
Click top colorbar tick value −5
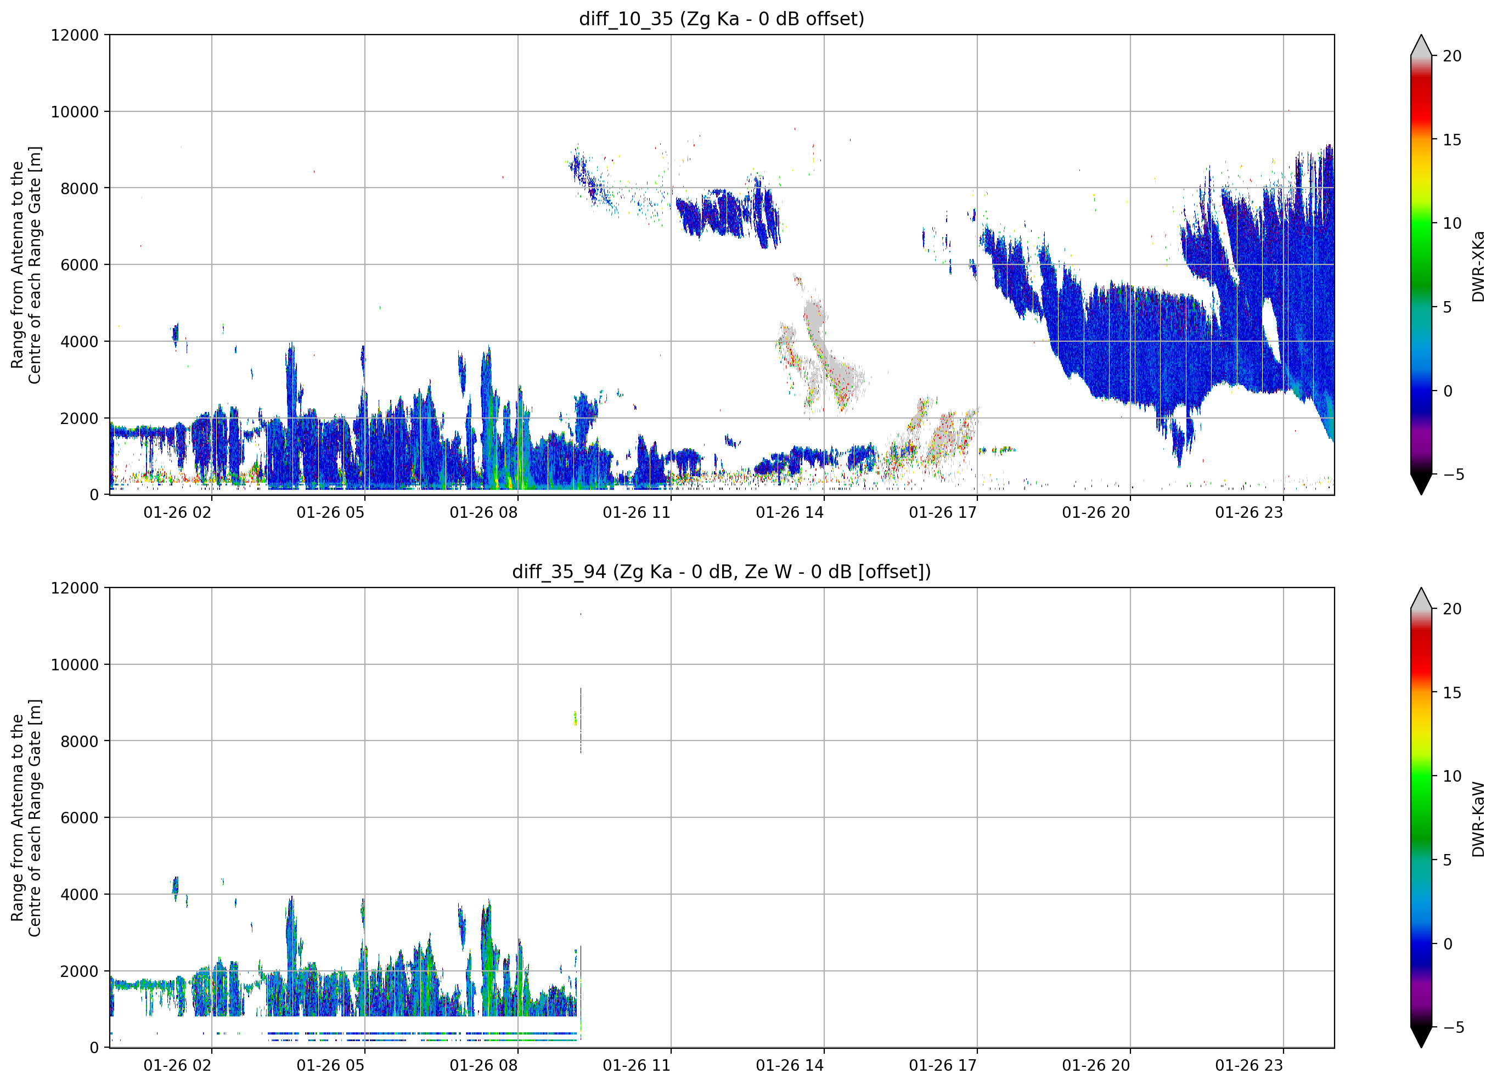1454,474
